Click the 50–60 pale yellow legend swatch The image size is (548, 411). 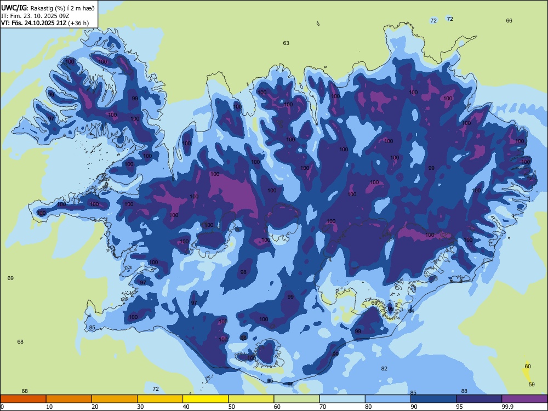pos(252,399)
